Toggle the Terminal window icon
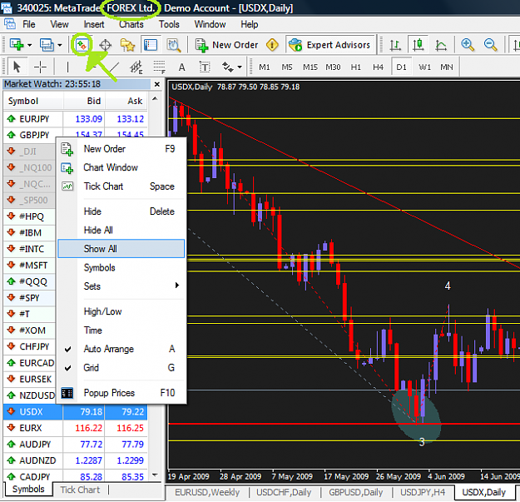The width and height of the screenshot is (520, 502). click(151, 45)
